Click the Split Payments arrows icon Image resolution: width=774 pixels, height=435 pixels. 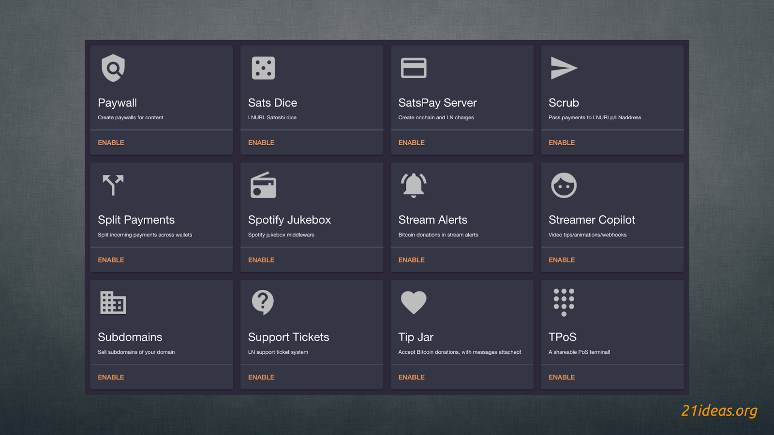click(x=113, y=185)
